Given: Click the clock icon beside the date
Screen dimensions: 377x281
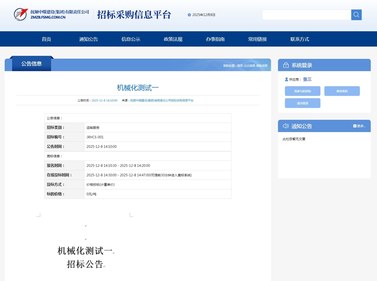Looking at the screenshot, I should coord(189,15).
